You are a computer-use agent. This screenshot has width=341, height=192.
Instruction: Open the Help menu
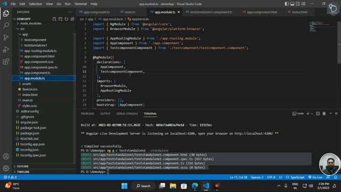pos(94,4)
